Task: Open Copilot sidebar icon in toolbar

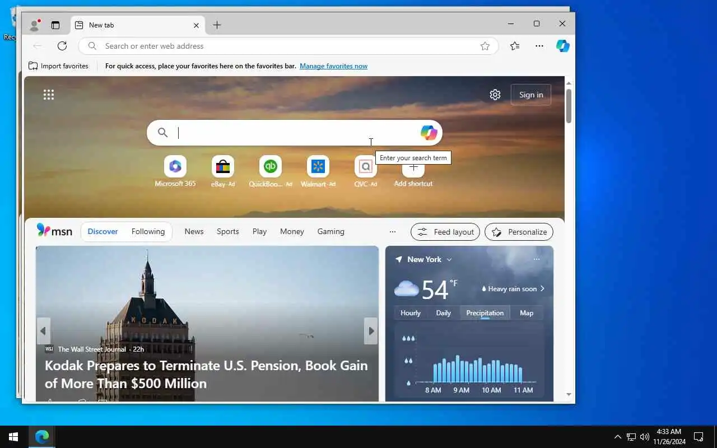Action: click(x=563, y=46)
